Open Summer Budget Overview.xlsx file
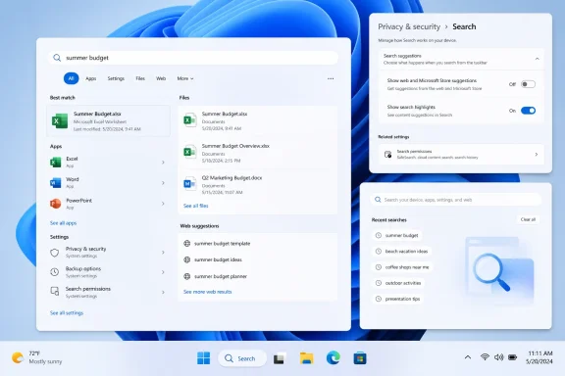This screenshot has height=376, width=565. (x=258, y=153)
